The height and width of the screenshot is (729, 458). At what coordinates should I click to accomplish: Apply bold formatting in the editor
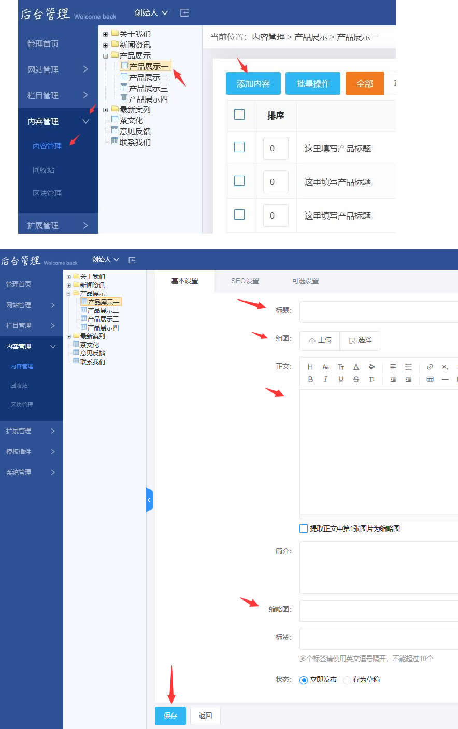(x=310, y=379)
